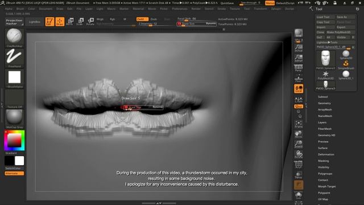Screen dimensions: 364x205
Task: Toggle the Mrgb channel button
Action: pyautogui.click(x=100, y=19)
